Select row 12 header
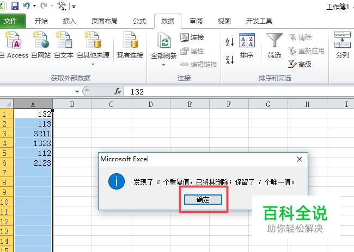The image size is (354, 252). click(x=7, y=222)
